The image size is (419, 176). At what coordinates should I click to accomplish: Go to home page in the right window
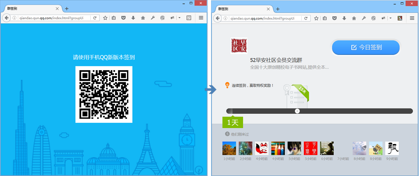(x=354, y=18)
